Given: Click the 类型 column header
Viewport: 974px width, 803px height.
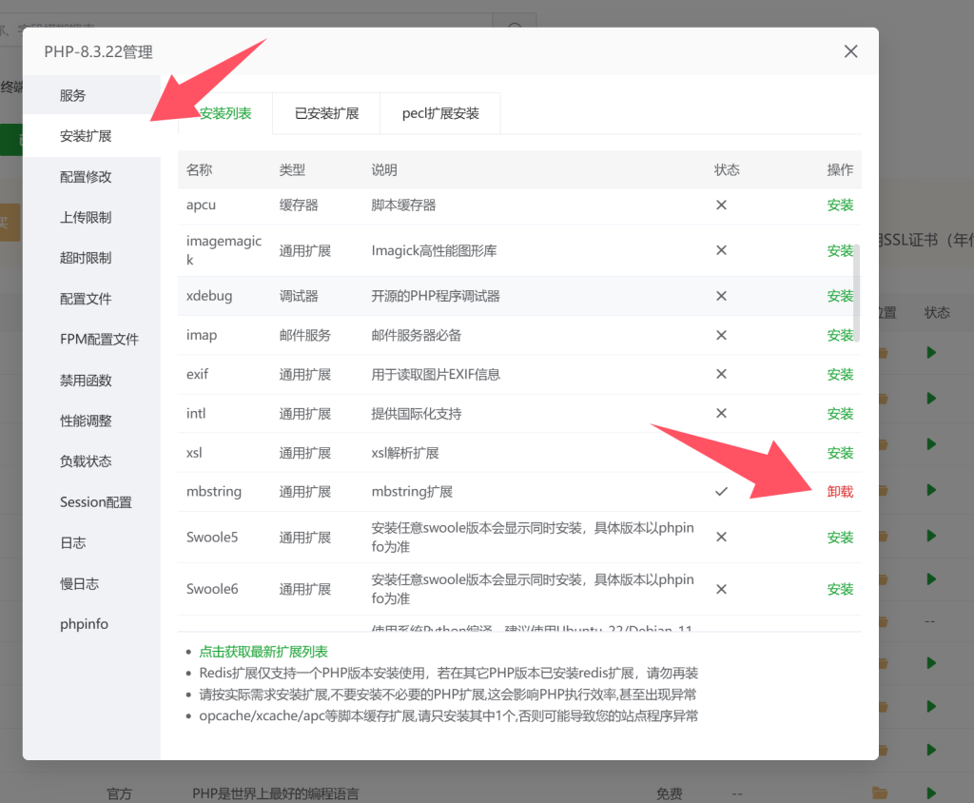Looking at the screenshot, I should click(292, 169).
